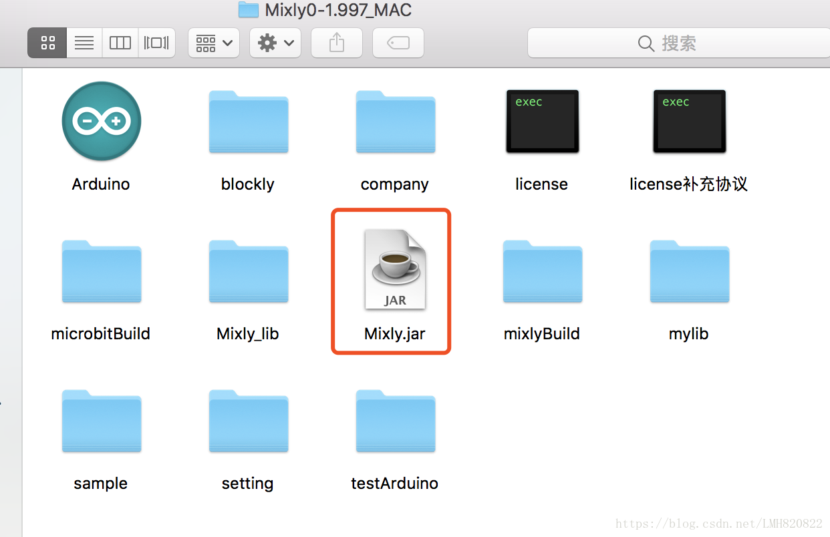Open the gear action menu

[x=275, y=43]
